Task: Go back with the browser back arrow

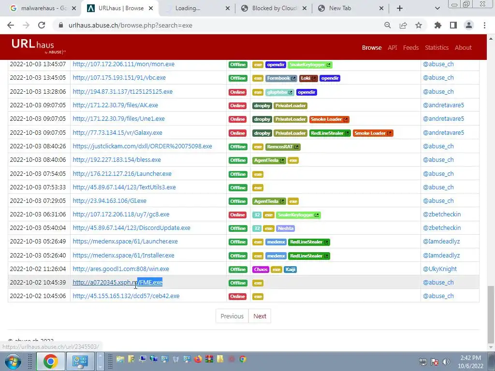Action: [11, 25]
